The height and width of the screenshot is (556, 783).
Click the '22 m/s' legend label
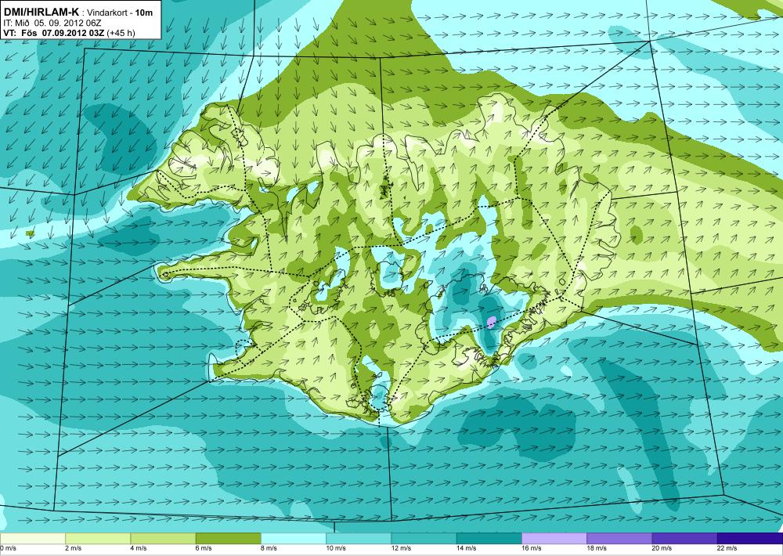tap(727, 548)
